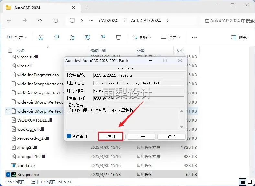Image resolution: width=255 pixels, height=186 pixels.
Task: Select the wideLineFragment.cso file
Action: pyautogui.click(x=38, y=75)
